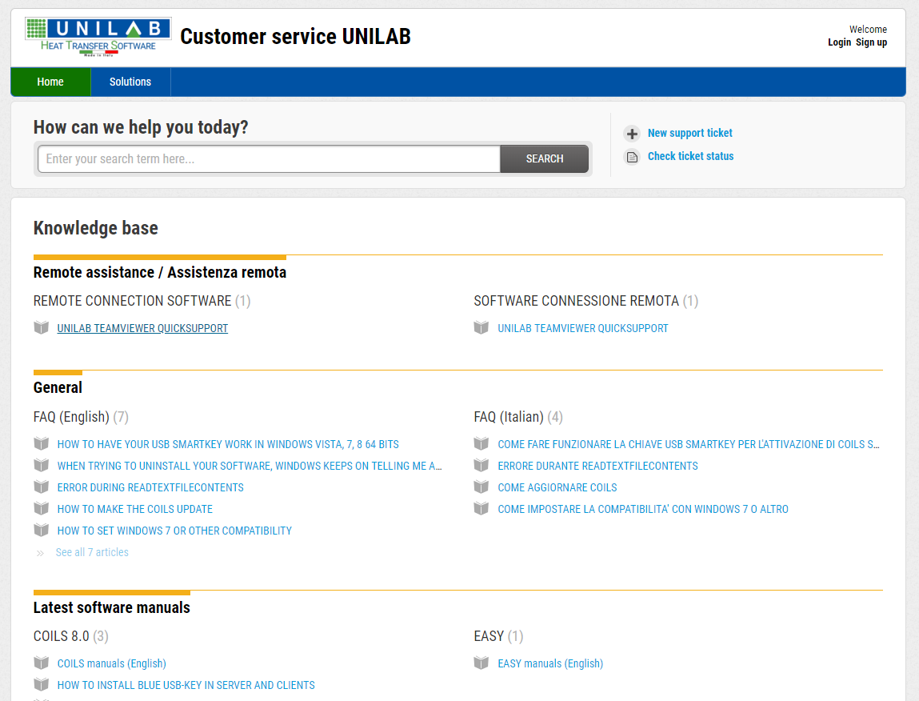
Task: Open FAQ (Italian) folder heading
Action: point(509,417)
